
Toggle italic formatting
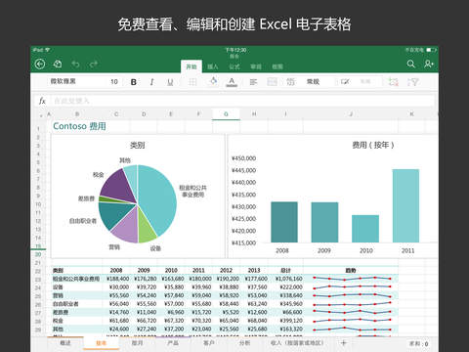(x=151, y=82)
